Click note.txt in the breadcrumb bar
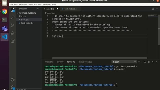Viewport: 160px width, 90px height. click(x=51, y=13)
